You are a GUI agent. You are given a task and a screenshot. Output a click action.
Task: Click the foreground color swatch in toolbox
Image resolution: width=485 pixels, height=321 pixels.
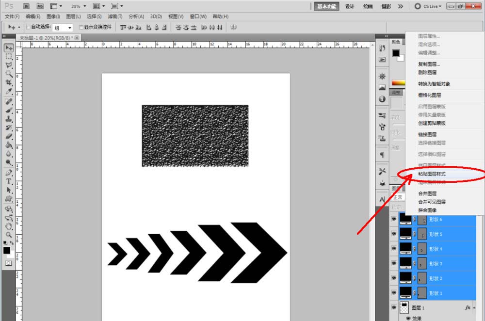tap(6, 250)
